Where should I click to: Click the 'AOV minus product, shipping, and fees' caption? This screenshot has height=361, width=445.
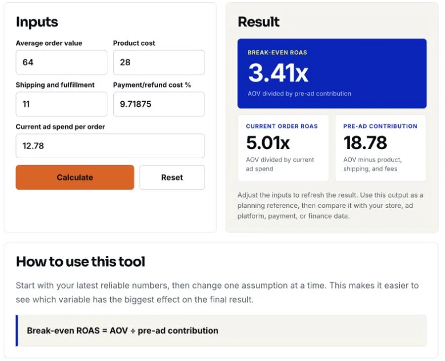372,165
